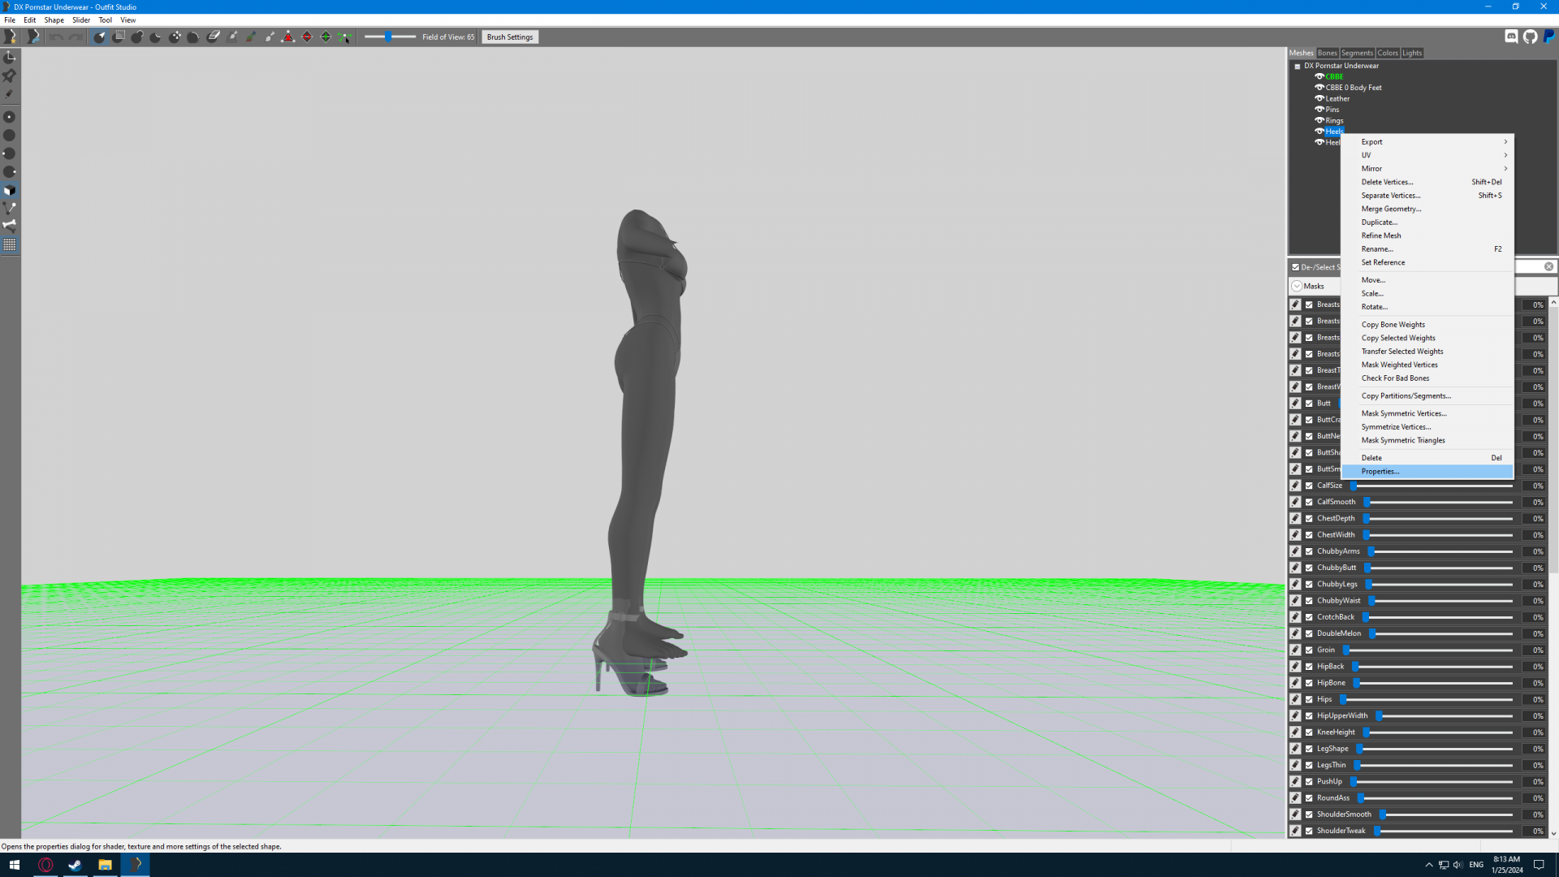Uncheck the ChubbyWaist slider checkbox
The width and height of the screenshot is (1559, 877).
[x=1309, y=601]
